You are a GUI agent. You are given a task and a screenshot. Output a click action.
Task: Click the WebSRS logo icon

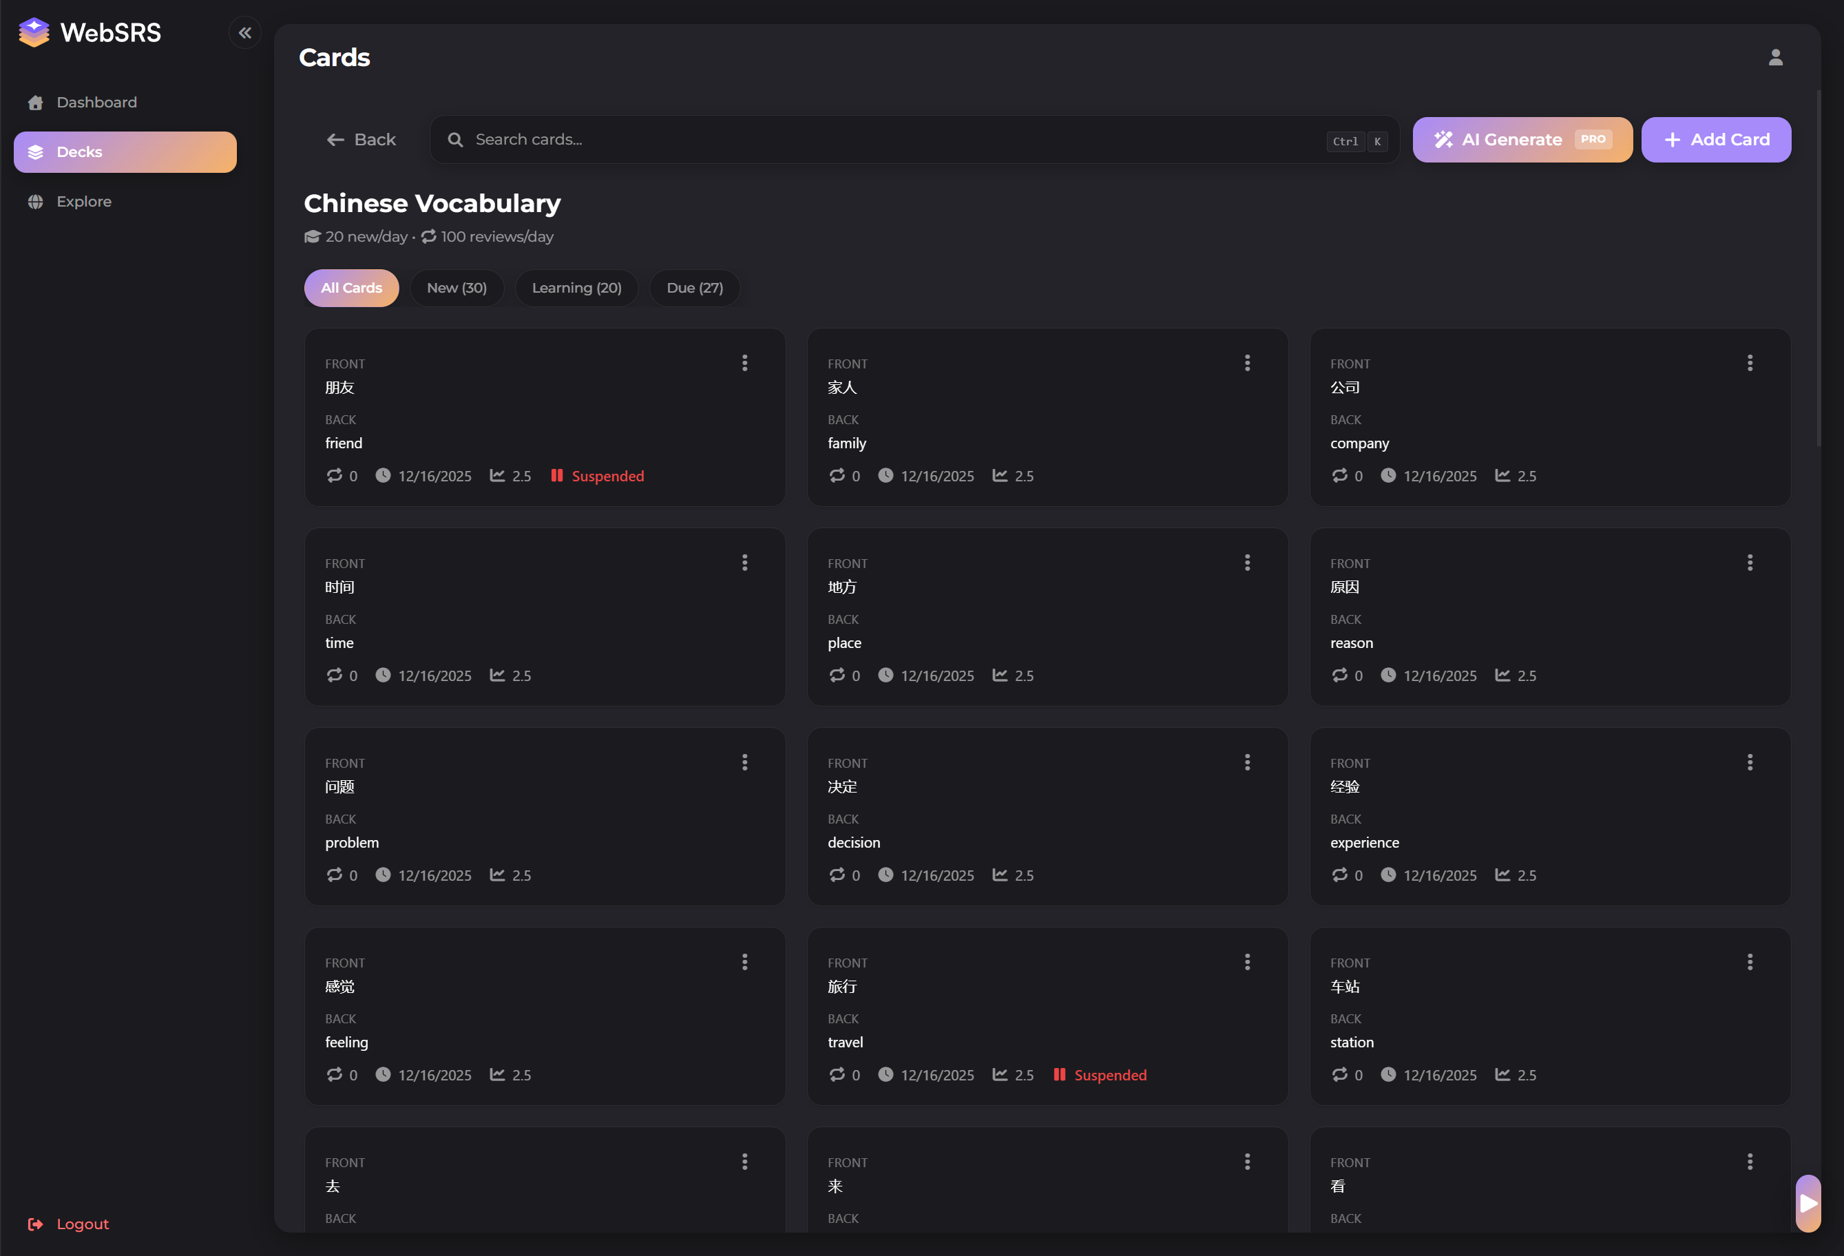pos(34,32)
